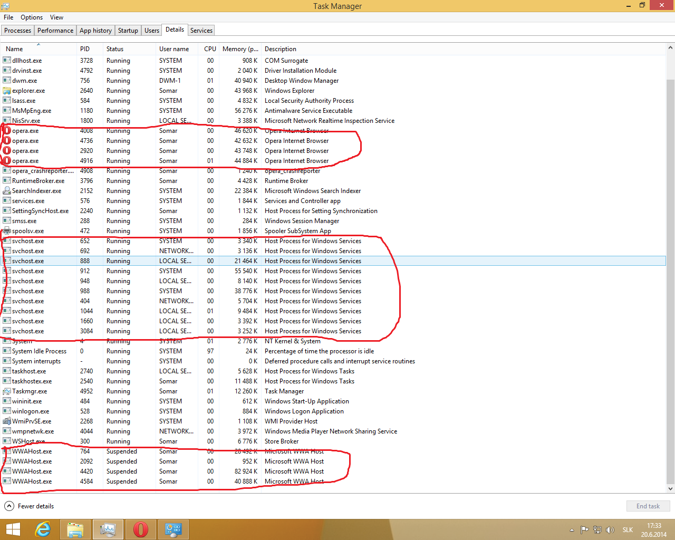
Task: Click the "COM Surrogate" description cell
Action: click(x=286, y=61)
